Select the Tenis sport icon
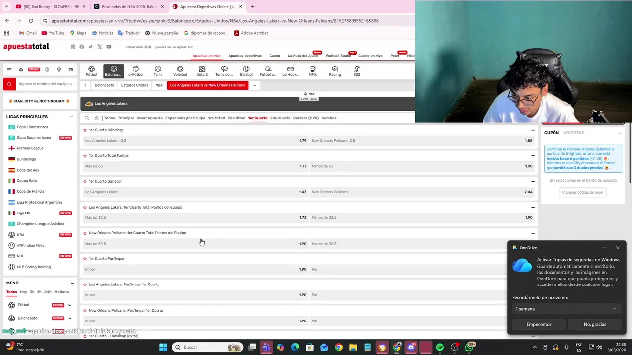This screenshot has width=632, height=355. click(158, 71)
